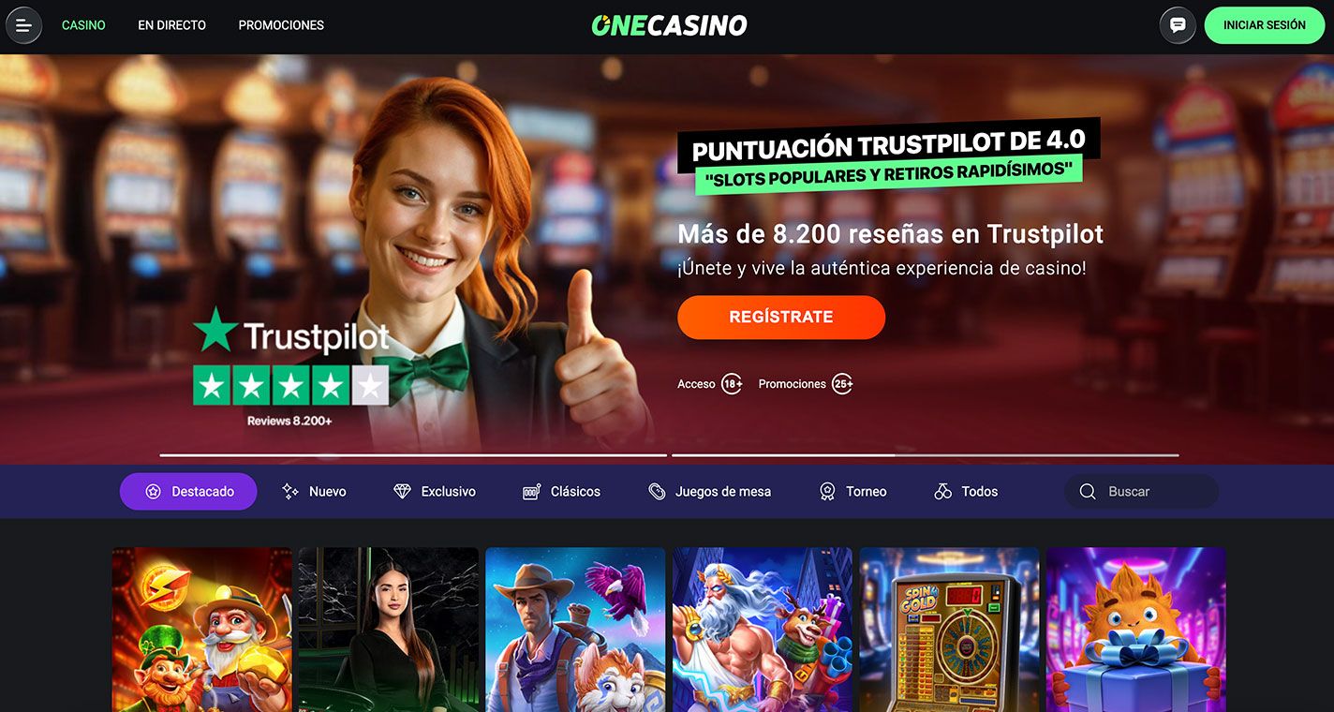The height and width of the screenshot is (712, 1334).
Task: Select the Clásicos slot machine icon
Action: [x=531, y=492]
